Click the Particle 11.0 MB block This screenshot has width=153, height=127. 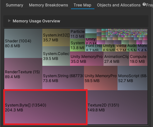point(77,34)
